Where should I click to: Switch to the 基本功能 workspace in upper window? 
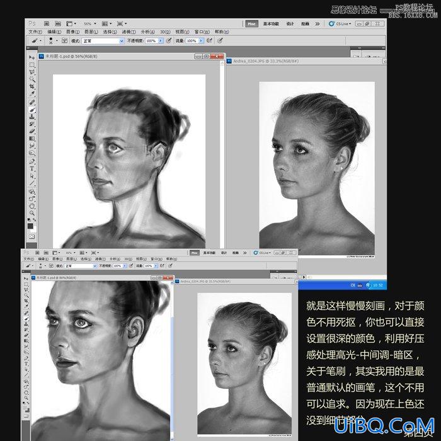pyautogui.click(x=271, y=24)
